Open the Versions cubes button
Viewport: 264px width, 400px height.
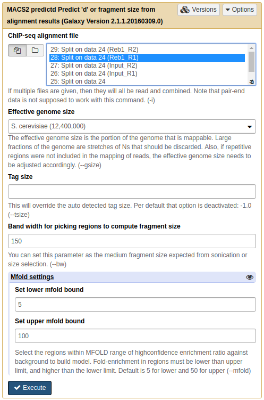tap(198, 10)
